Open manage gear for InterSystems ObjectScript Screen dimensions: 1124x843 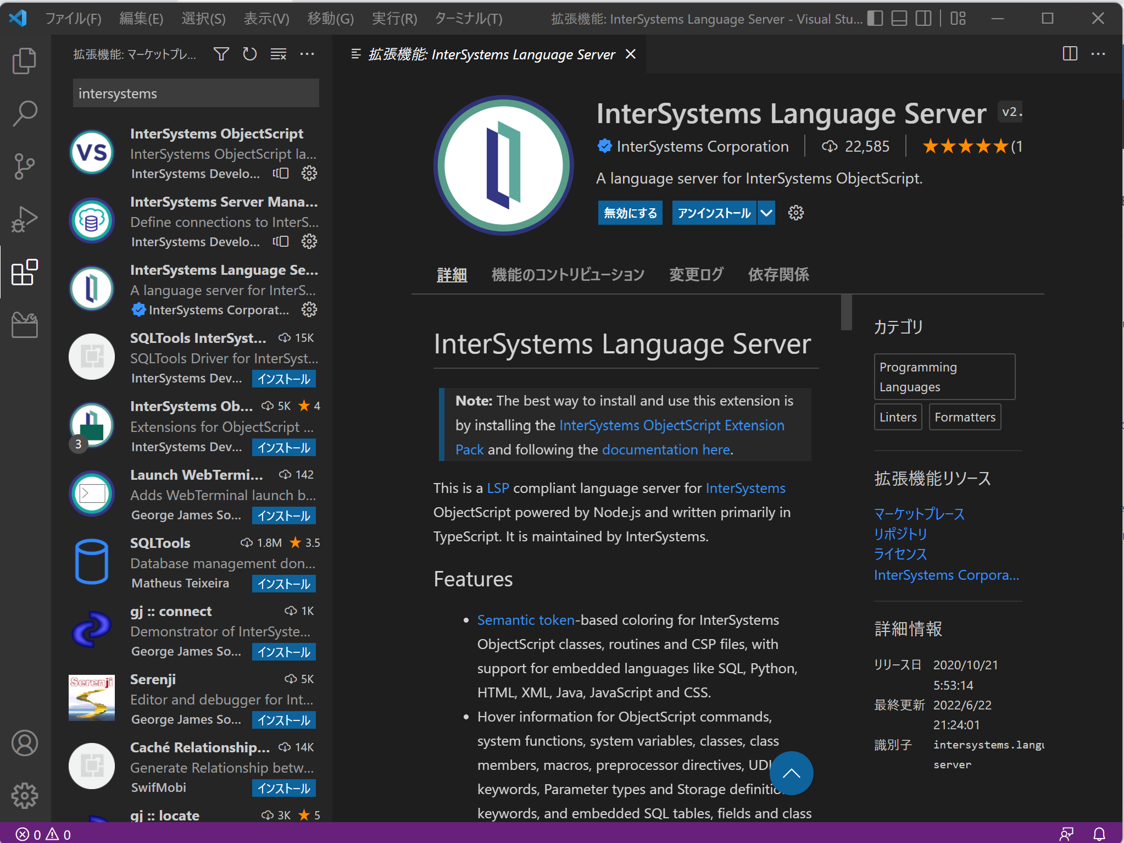[309, 174]
